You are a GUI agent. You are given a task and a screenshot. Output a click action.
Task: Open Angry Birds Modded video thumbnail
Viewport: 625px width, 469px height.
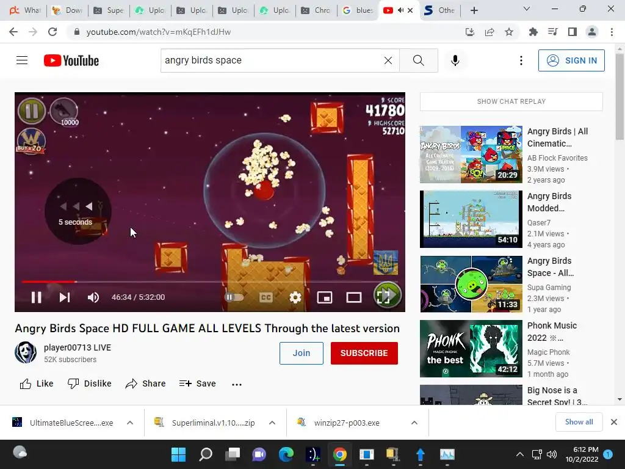tap(471, 219)
